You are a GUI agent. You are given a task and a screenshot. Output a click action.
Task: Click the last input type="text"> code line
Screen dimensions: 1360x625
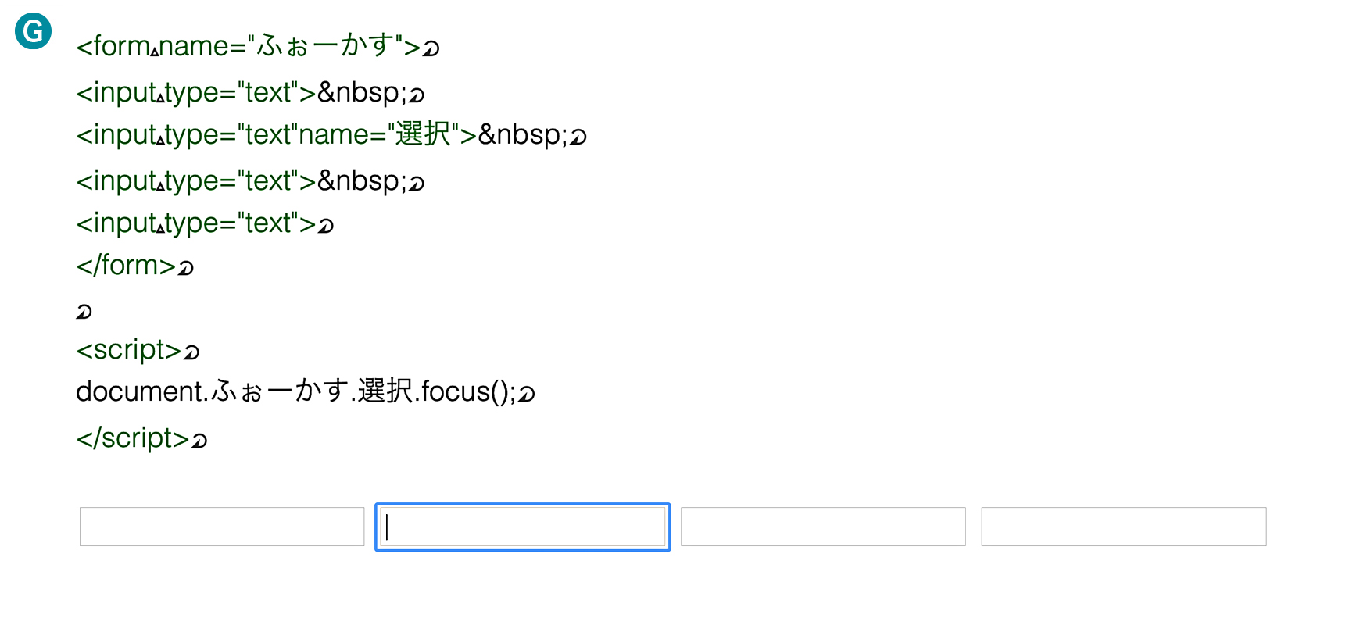pos(205,223)
